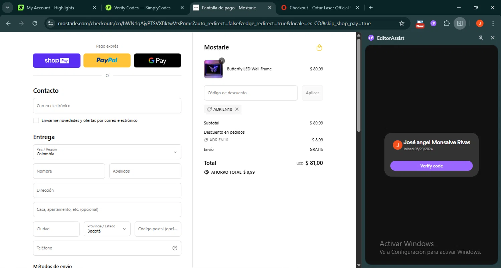501x268 pixels.
Task: Click the Butterfly LED Wall Frame thumbnail
Action: point(213,69)
